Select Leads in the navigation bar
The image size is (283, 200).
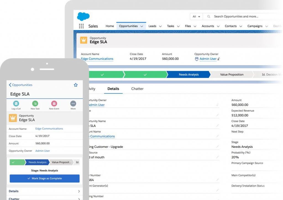click(152, 26)
